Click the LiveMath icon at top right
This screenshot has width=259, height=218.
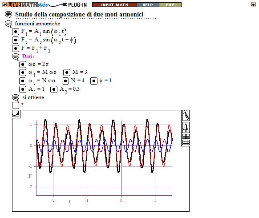point(253,4)
